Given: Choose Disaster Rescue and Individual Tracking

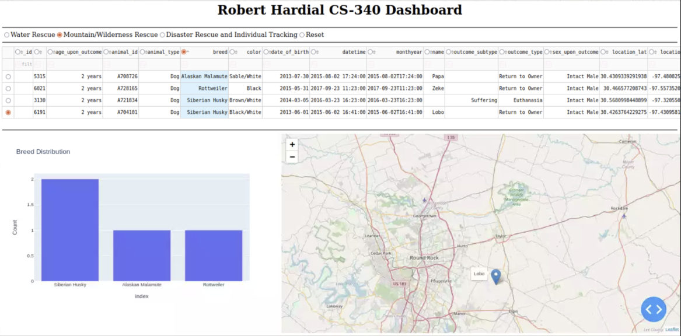Looking at the screenshot, I should 162,35.
